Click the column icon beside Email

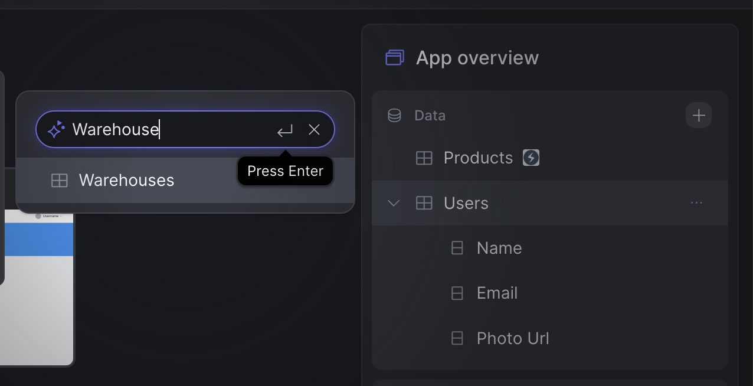pos(457,293)
